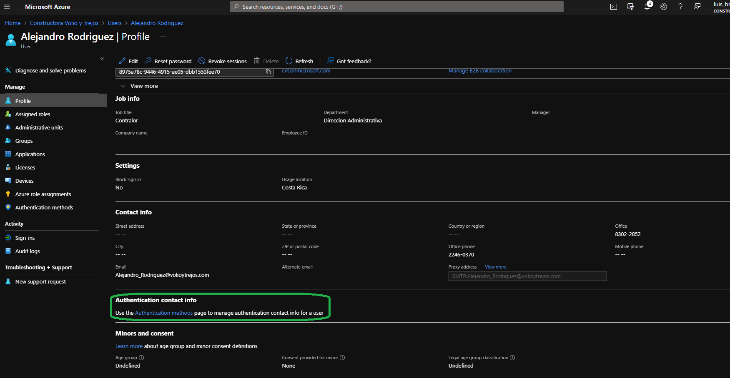
Task: Click the Edit pencil icon
Action: [122, 61]
